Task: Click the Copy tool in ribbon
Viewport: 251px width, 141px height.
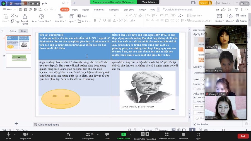Action: click(x=15, y=21)
